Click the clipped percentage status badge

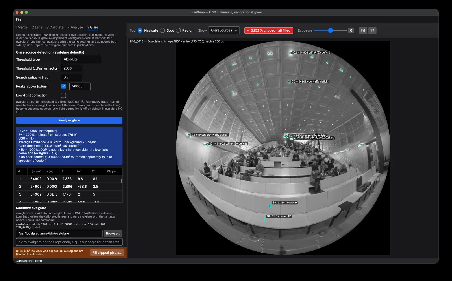(269, 30)
